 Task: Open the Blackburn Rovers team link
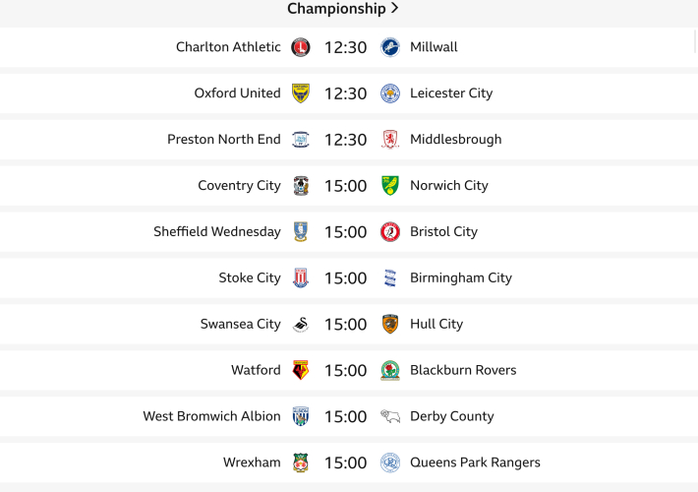[462, 370]
